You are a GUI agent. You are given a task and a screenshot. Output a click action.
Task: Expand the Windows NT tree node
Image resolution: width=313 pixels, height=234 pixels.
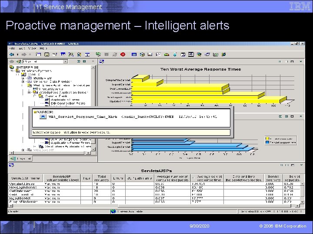23,150
